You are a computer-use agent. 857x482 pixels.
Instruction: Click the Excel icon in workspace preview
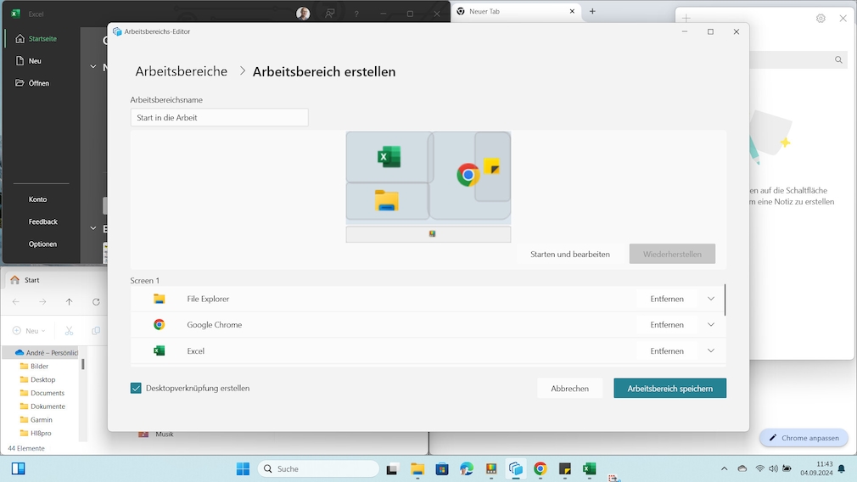(389, 157)
